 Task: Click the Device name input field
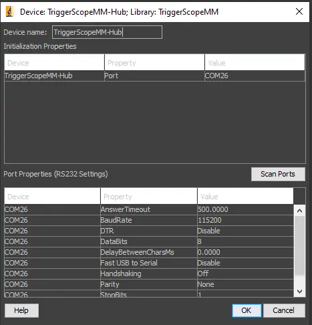pyautogui.click(x=107, y=32)
